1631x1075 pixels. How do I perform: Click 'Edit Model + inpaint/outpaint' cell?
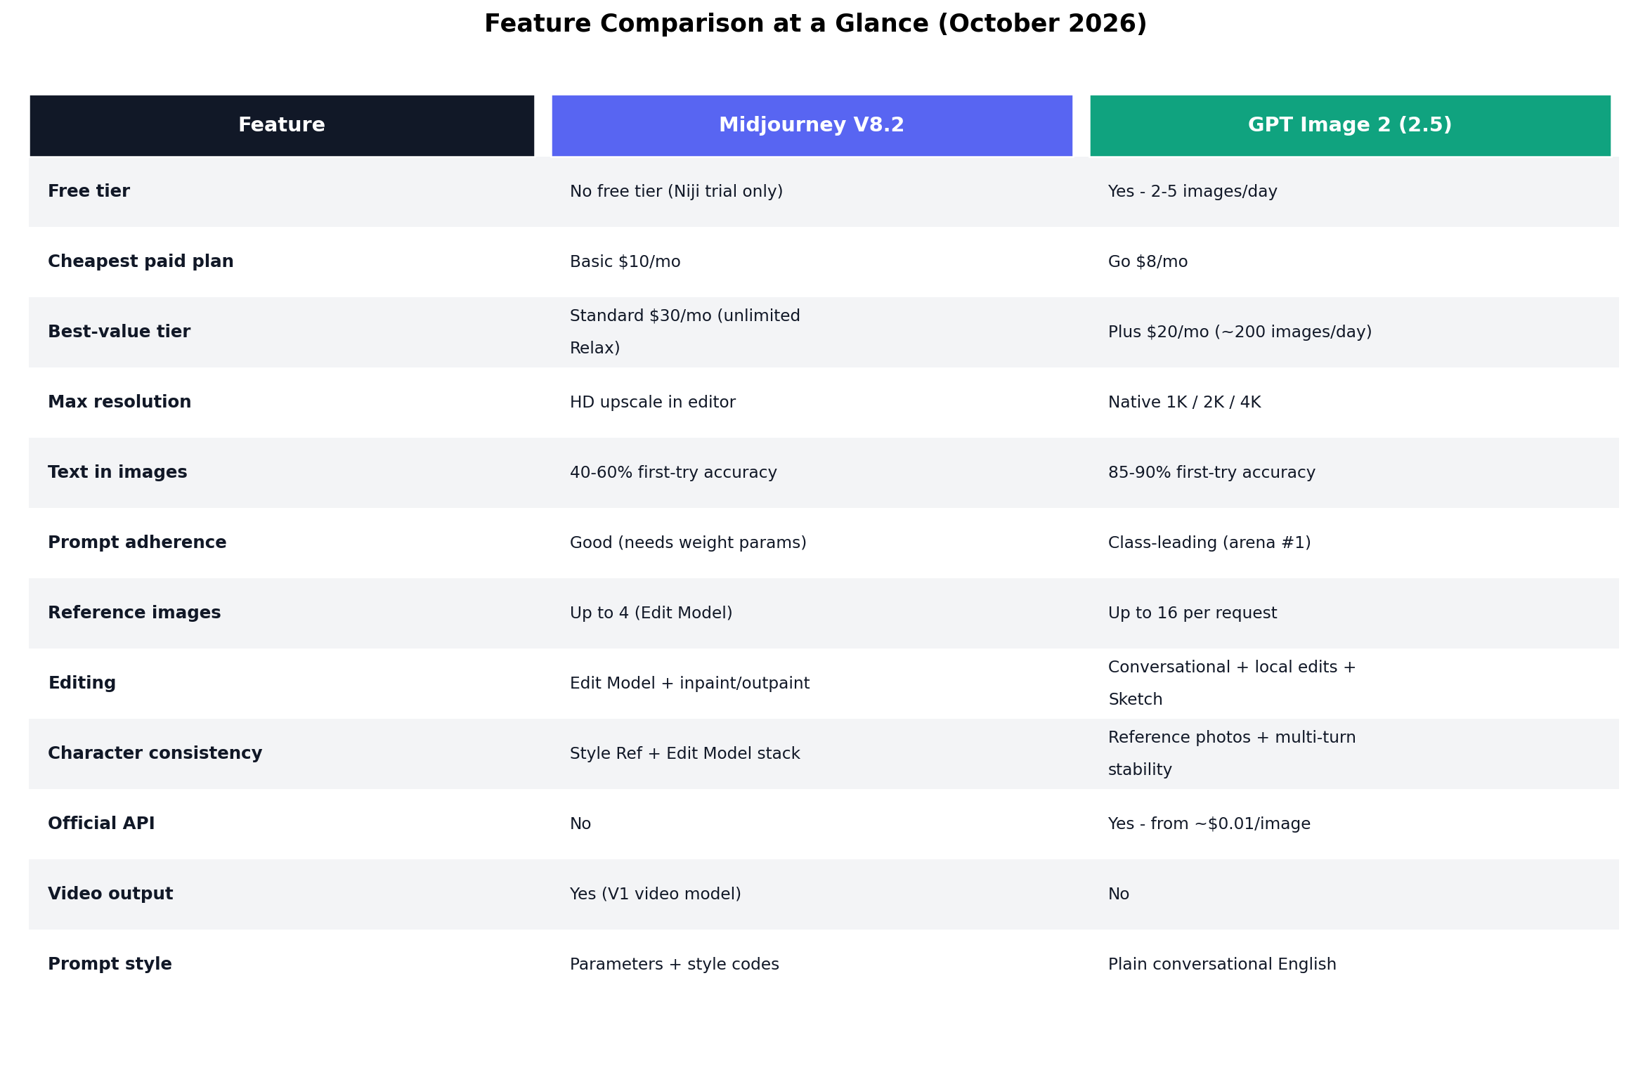click(689, 684)
